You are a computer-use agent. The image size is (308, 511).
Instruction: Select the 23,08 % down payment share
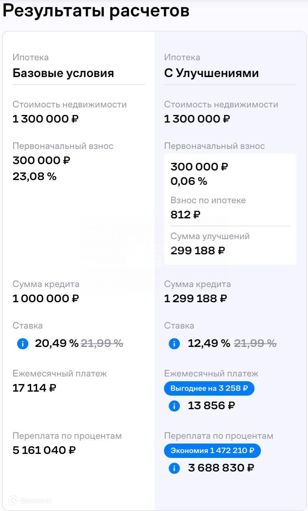(34, 176)
